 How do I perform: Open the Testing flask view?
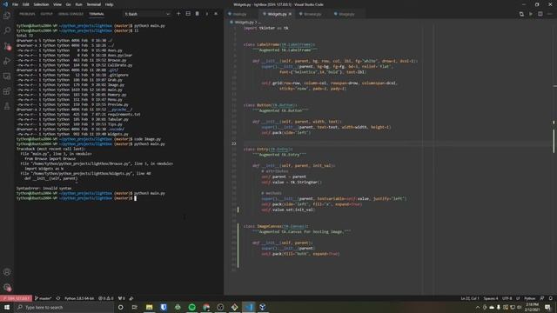pyautogui.click(x=7, y=106)
